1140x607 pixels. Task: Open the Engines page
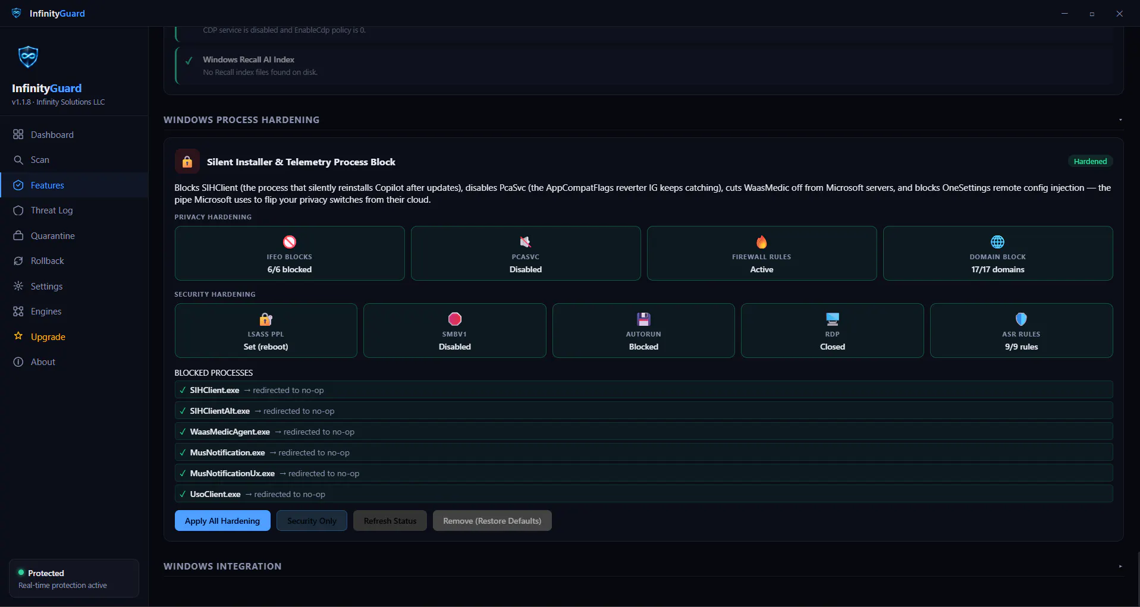click(74, 312)
